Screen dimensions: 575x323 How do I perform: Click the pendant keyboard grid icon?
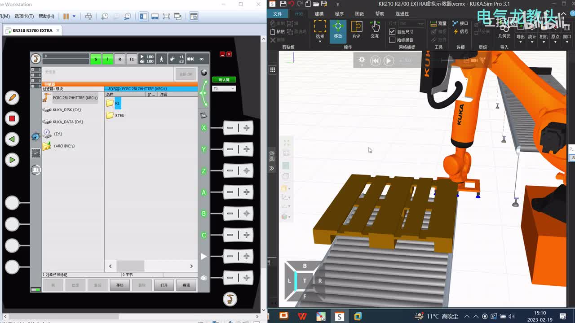pyautogui.click(x=203, y=115)
